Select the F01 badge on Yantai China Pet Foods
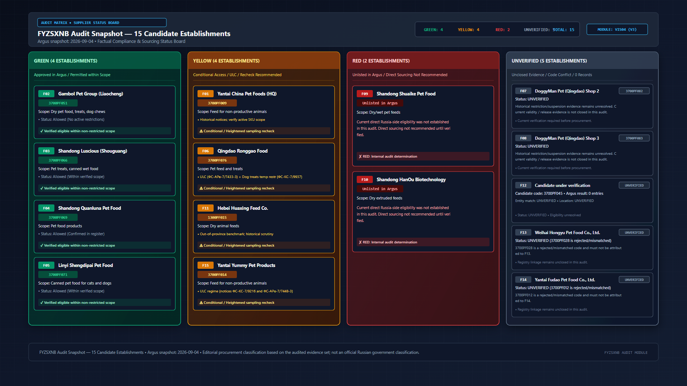This screenshot has width=687, height=386. 205,94
